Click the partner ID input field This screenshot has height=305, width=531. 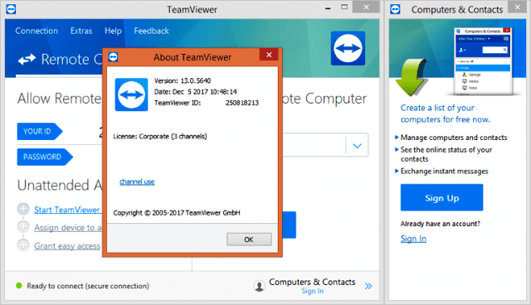(x=314, y=145)
